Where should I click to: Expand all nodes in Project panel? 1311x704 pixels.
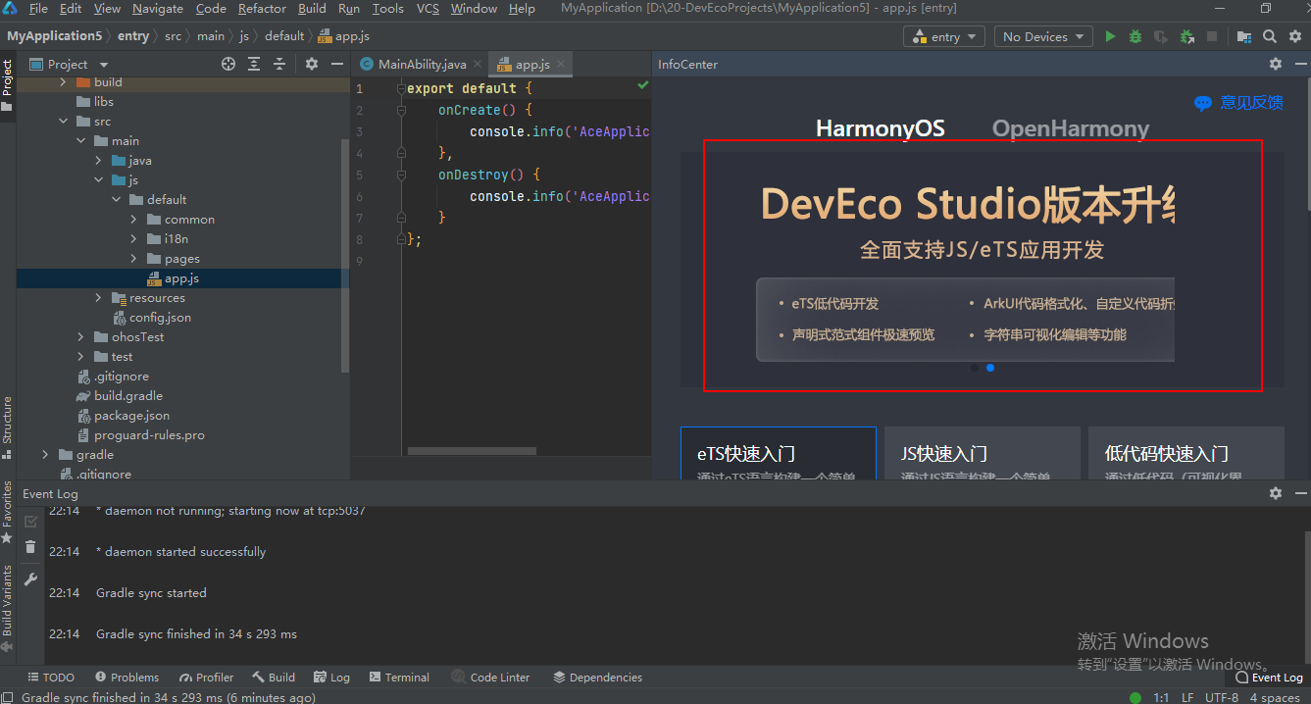(254, 64)
